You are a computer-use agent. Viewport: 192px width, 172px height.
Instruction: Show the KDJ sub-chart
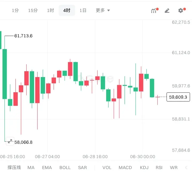coord(144,167)
